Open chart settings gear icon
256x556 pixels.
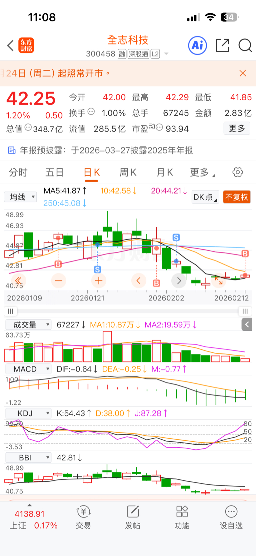(x=238, y=173)
